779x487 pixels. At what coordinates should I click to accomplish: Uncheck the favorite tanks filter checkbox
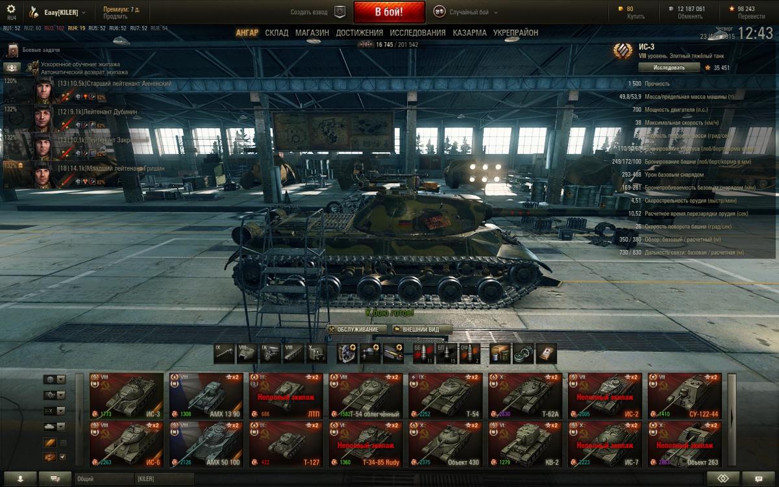point(62,457)
